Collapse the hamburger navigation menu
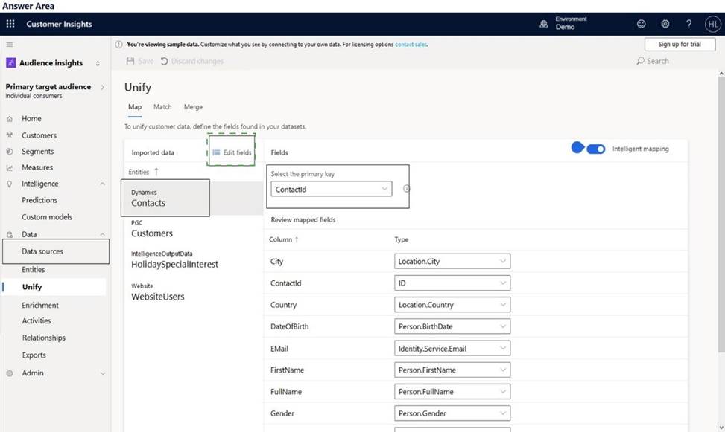The width and height of the screenshot is (725, 432). click(10, 45)
